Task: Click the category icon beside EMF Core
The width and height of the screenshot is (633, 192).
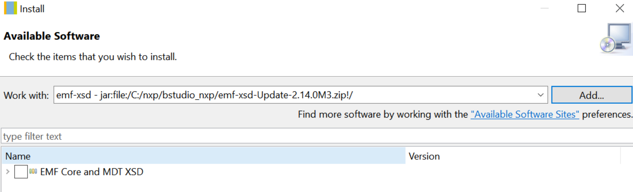Action: tap(33, 172)
